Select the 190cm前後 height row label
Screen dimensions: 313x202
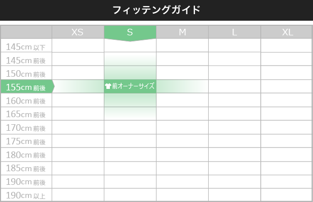coord(26,182)
